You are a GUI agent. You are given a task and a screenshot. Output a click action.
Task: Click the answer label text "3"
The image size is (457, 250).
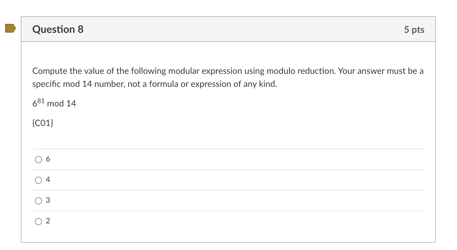pos(48,200)
